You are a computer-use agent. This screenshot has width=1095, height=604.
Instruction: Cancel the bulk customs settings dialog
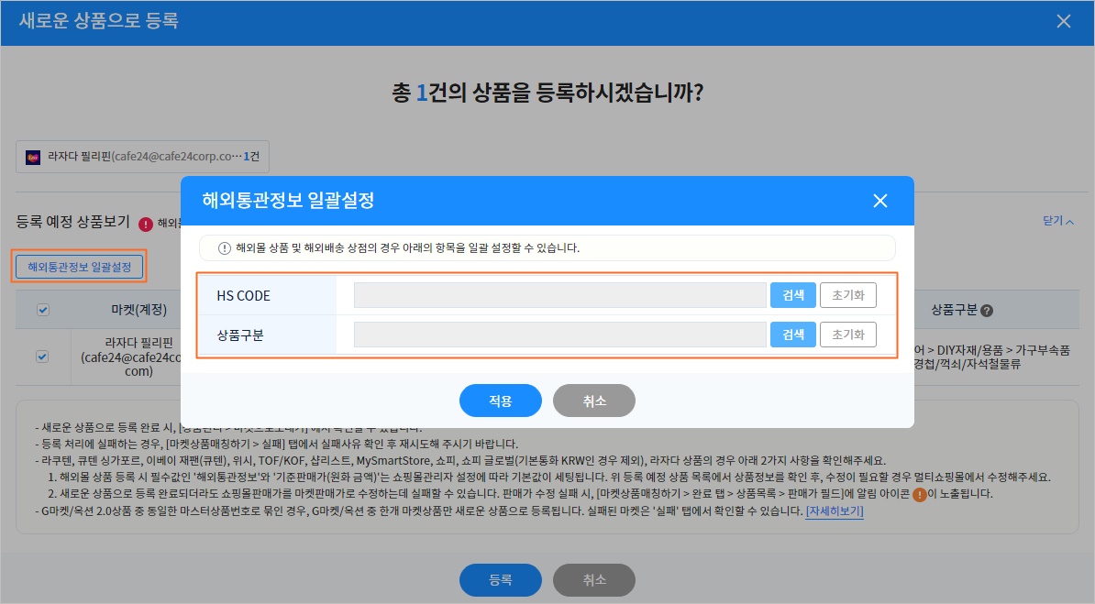pos(594,401)
